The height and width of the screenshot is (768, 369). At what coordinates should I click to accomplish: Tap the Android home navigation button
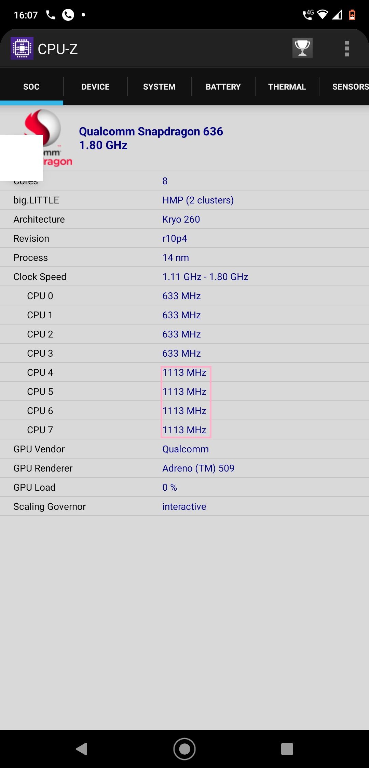[x=184, y=749]
